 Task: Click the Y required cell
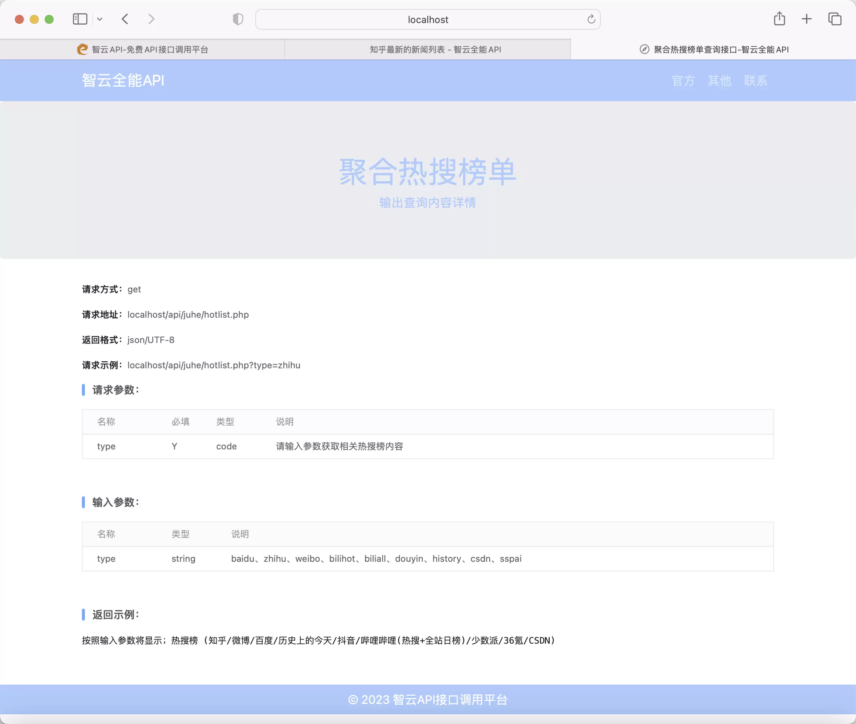click(x=175, y=446)
